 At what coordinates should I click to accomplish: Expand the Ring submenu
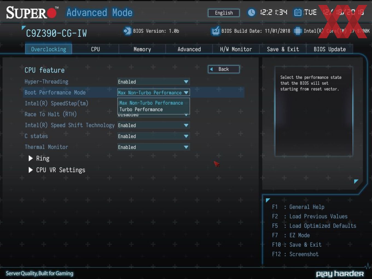(x=39, y=158)
